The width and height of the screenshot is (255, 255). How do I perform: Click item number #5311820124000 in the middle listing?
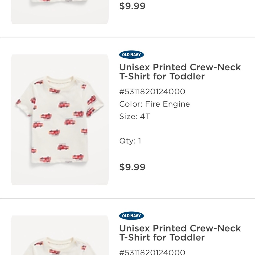(152, 92)
